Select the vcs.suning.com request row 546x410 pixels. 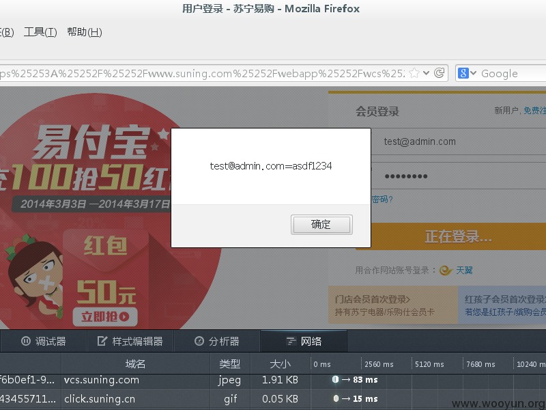[x=273, y=380]
